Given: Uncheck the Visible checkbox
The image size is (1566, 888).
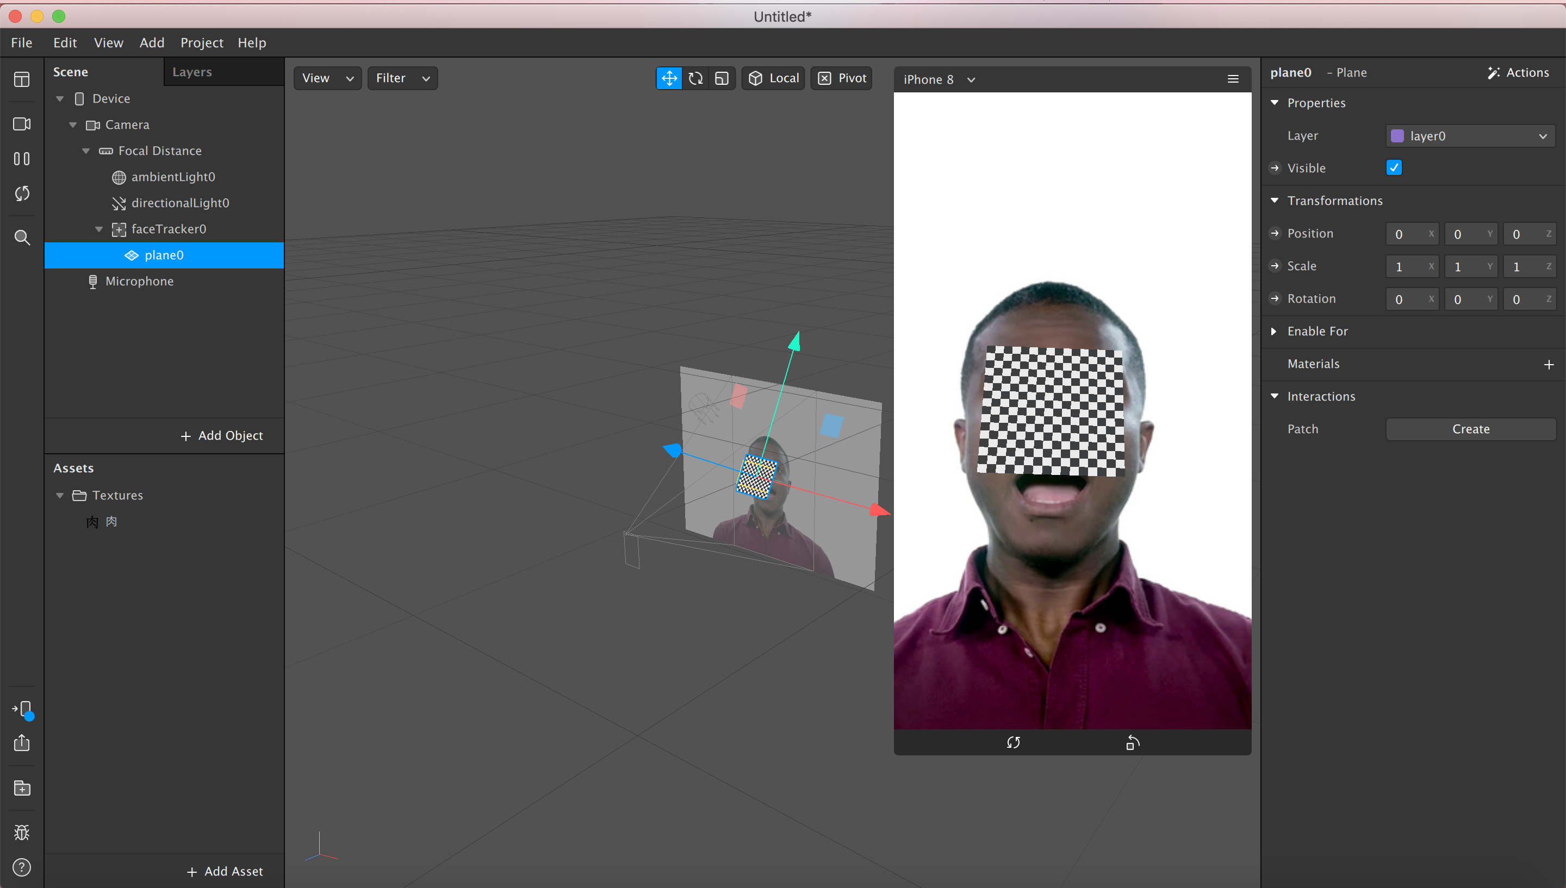Looking at the screenshot, I should 1394,168.
